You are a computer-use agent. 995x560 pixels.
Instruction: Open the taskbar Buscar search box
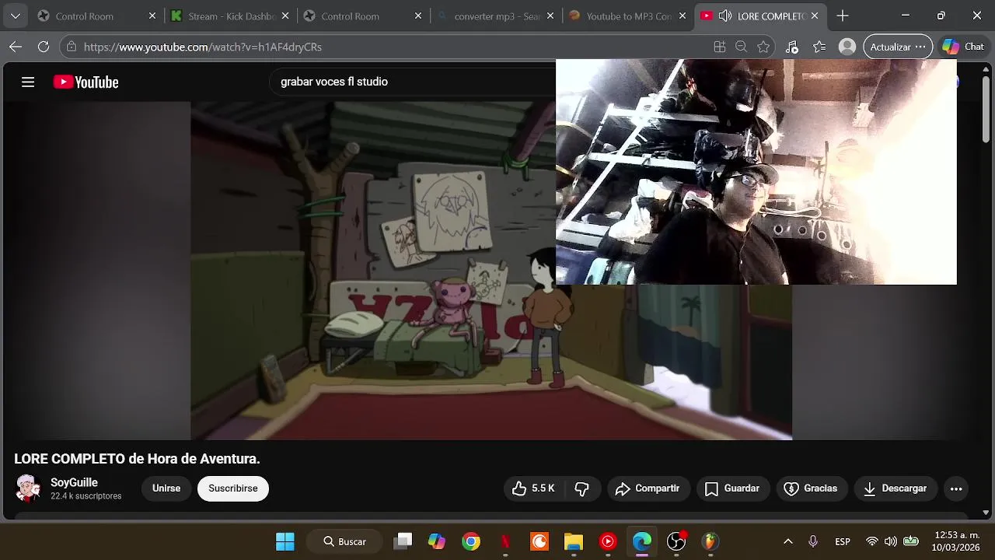click(344, 541)
